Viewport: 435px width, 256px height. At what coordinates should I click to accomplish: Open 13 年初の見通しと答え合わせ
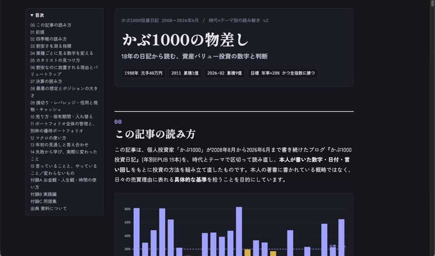point(59,145)
